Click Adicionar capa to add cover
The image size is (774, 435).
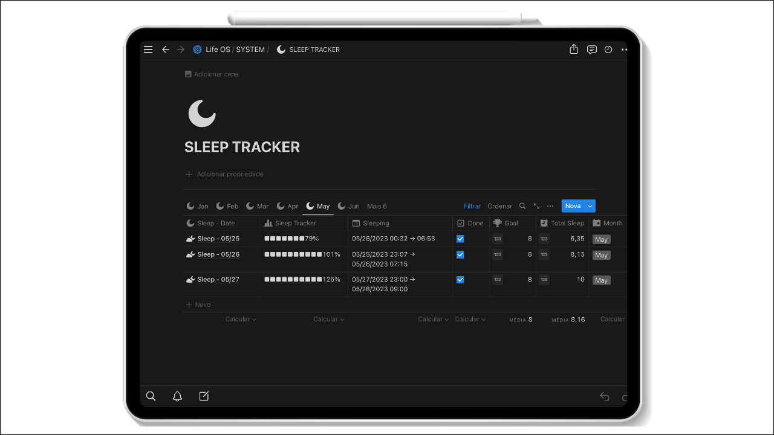pyautogui.click(x=211, y=74)
